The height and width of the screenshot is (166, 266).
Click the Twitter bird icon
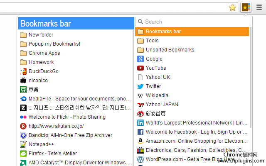click(140, 86)
